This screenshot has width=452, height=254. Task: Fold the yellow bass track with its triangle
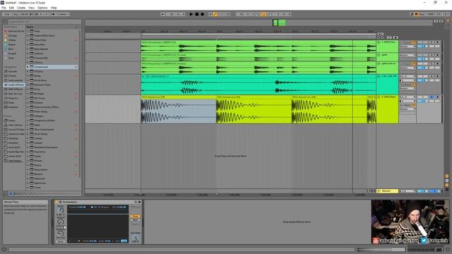379,97
